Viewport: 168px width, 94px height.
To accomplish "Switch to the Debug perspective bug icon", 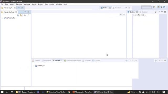I will pos(161,7).
